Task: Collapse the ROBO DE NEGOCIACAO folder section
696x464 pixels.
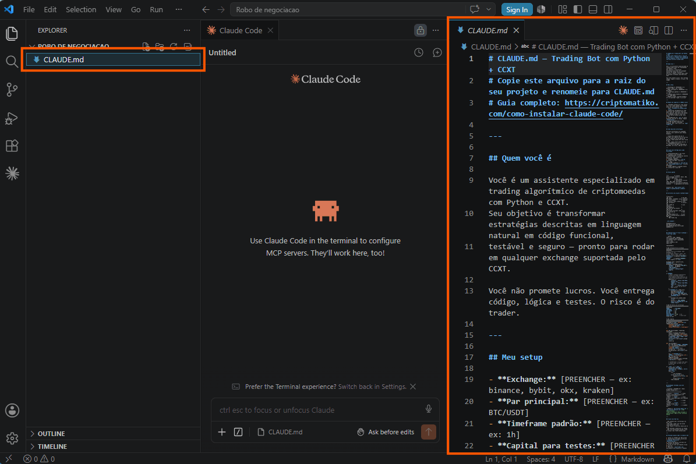Action: coord(73,46)
